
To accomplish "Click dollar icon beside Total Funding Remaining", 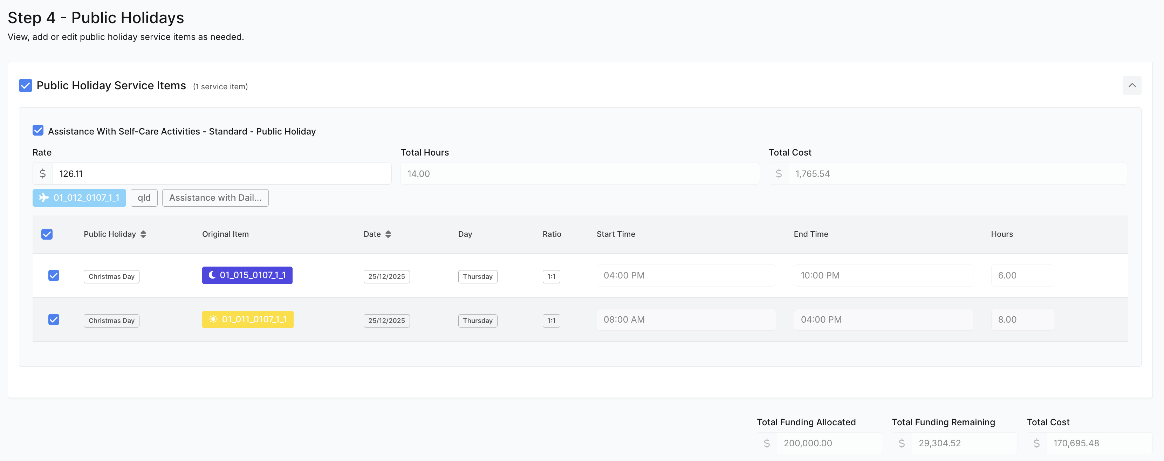I will [902, 443].
